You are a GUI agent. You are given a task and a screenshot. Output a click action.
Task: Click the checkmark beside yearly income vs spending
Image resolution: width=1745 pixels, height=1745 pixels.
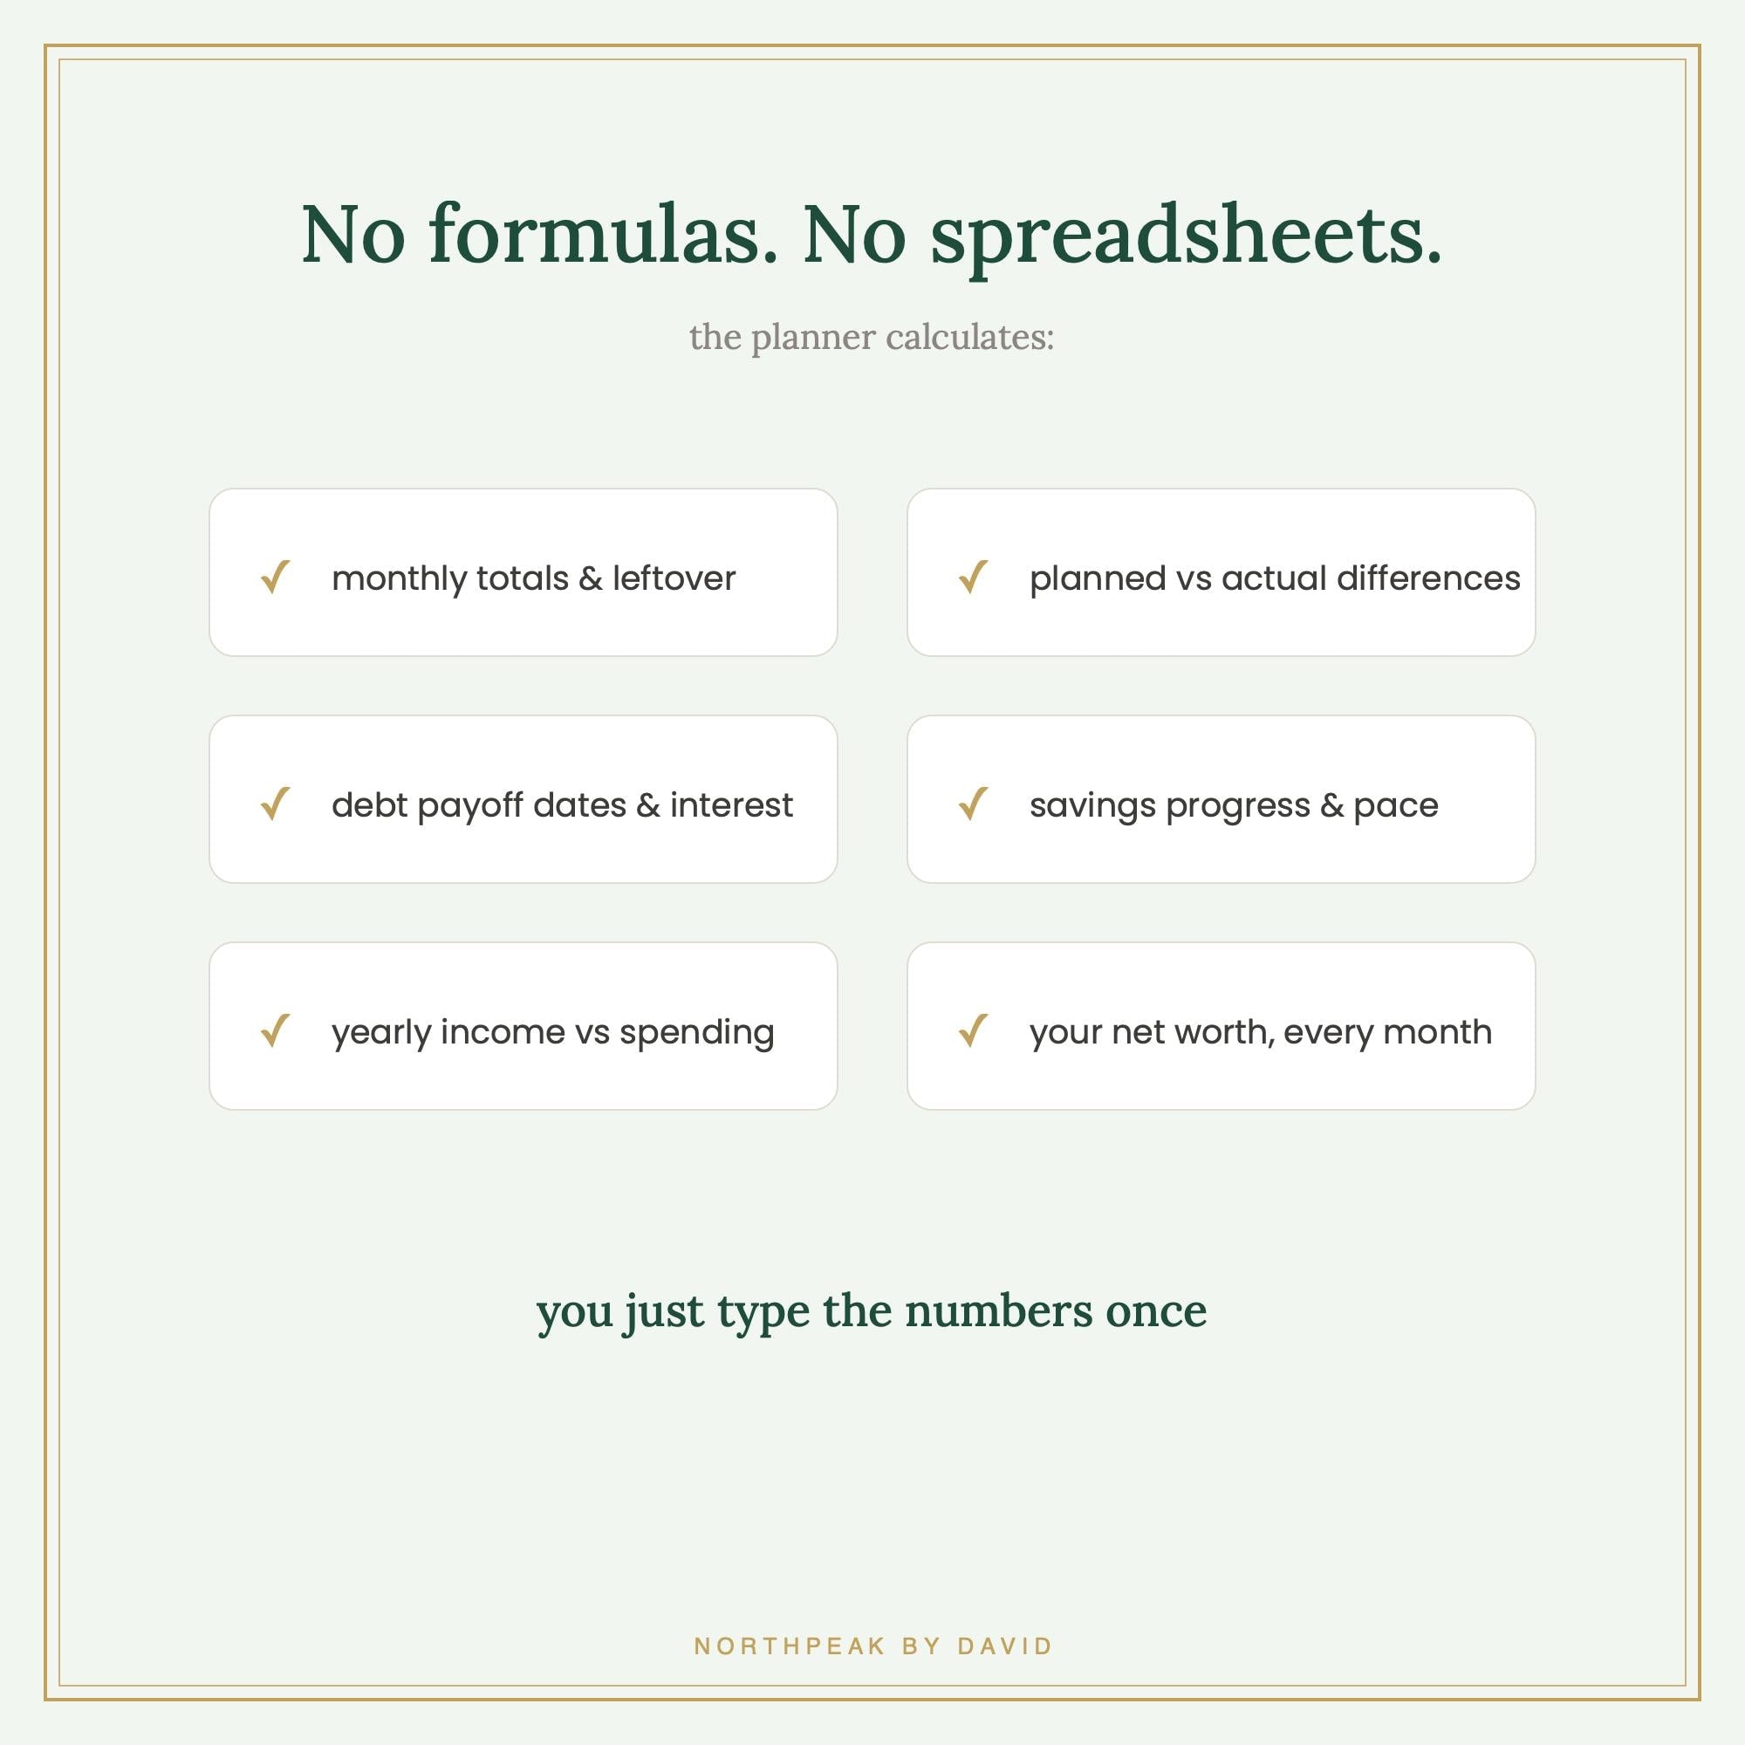[x=276, y=1030]
